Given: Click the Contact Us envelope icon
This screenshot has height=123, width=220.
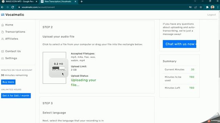Looking at the screenshot, I should 2,52.
